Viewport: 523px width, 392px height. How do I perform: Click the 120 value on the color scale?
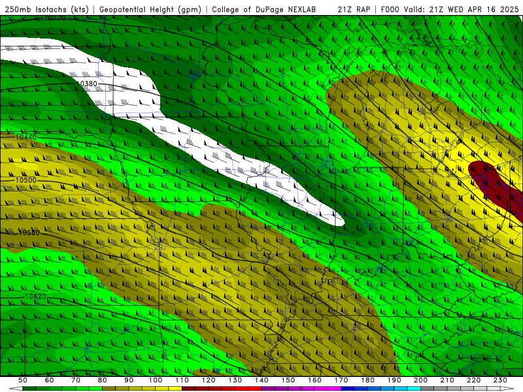(x=209, y=380)
